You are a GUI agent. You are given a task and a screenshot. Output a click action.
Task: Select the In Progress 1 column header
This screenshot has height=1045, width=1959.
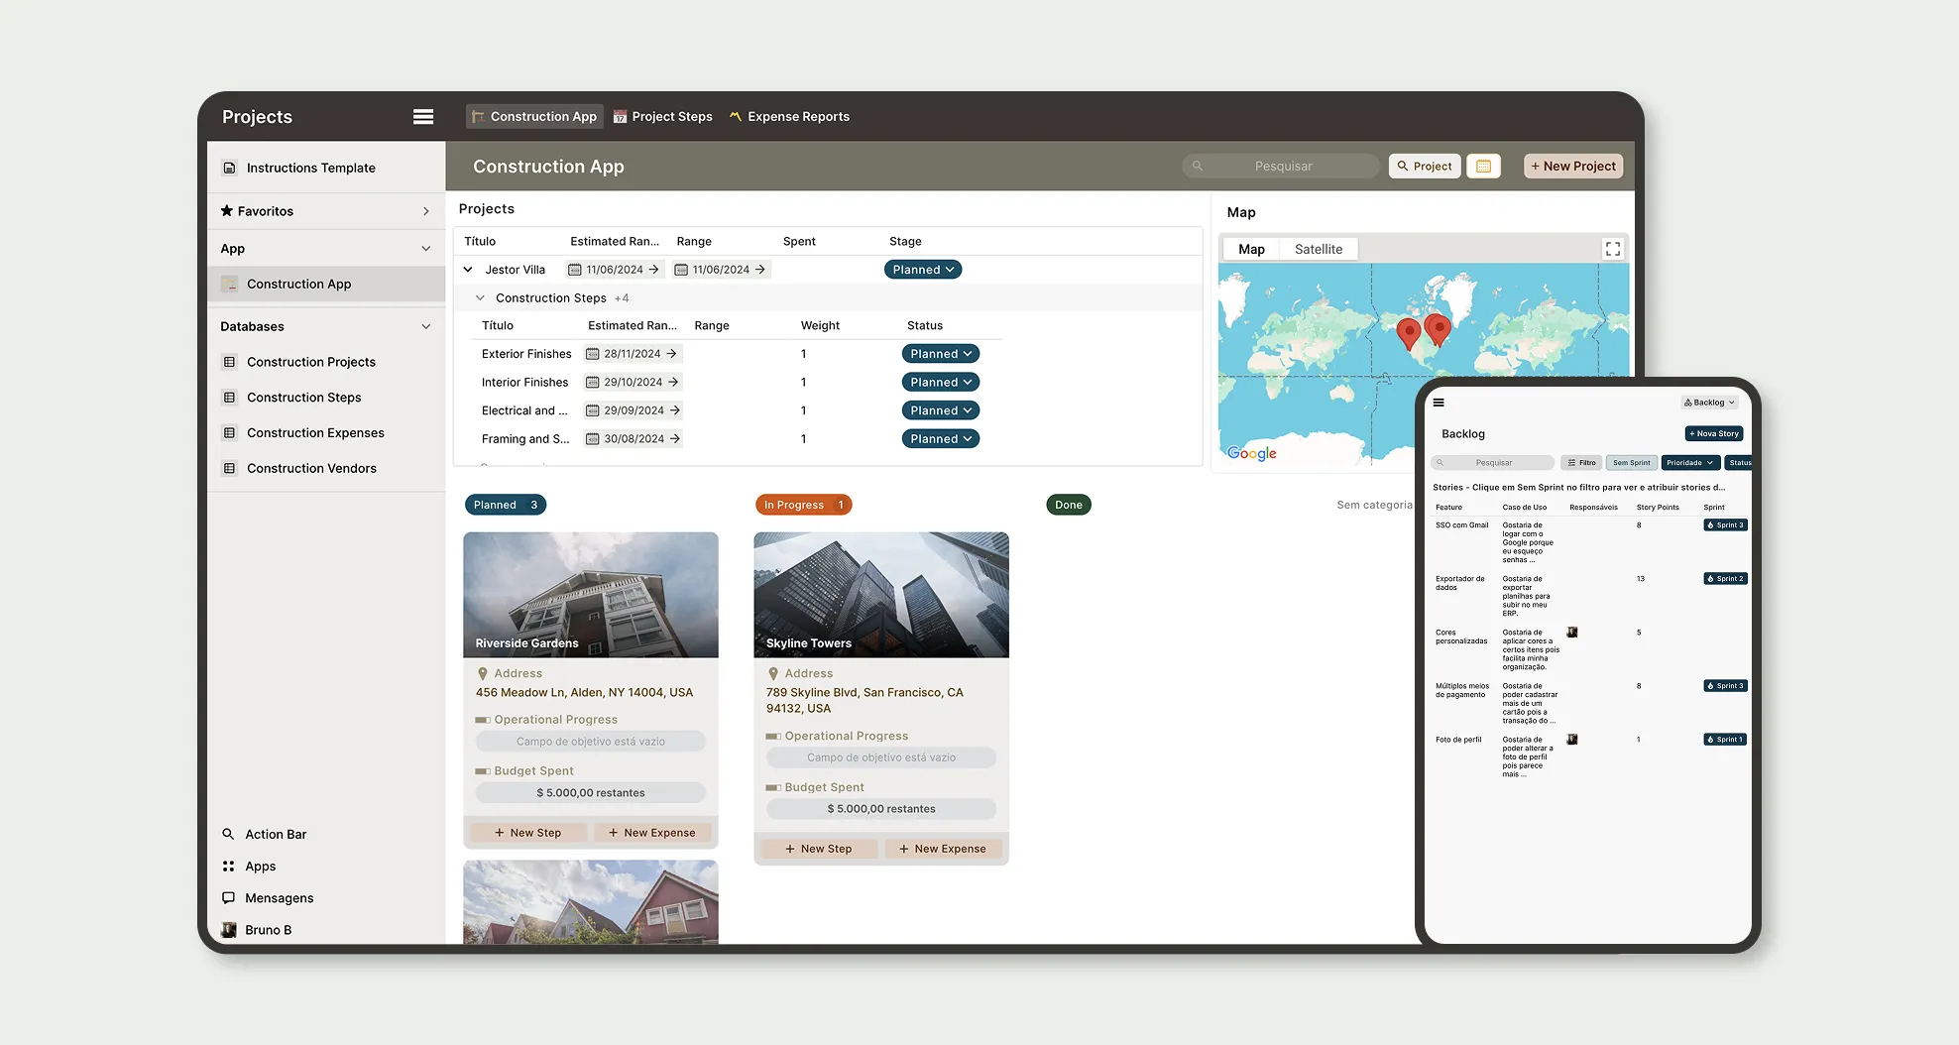pos(804,505)
